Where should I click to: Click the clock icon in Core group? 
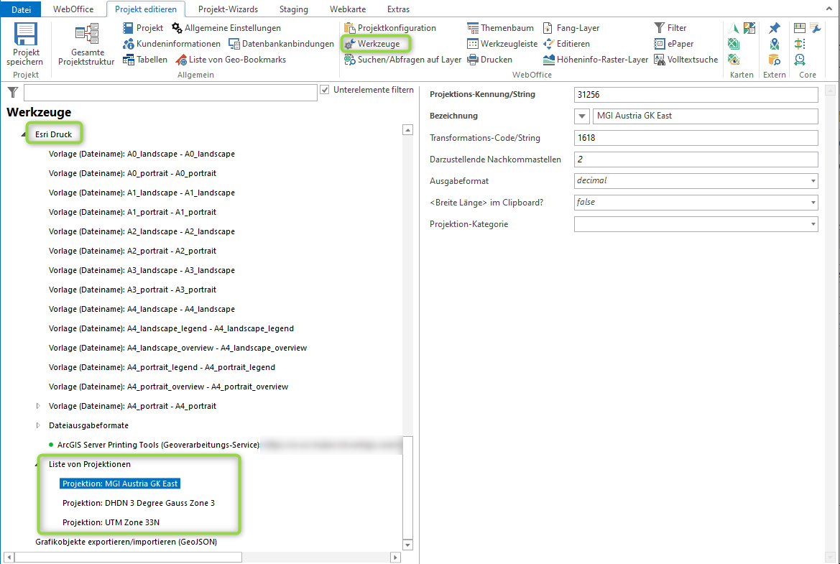pos(800,60)
